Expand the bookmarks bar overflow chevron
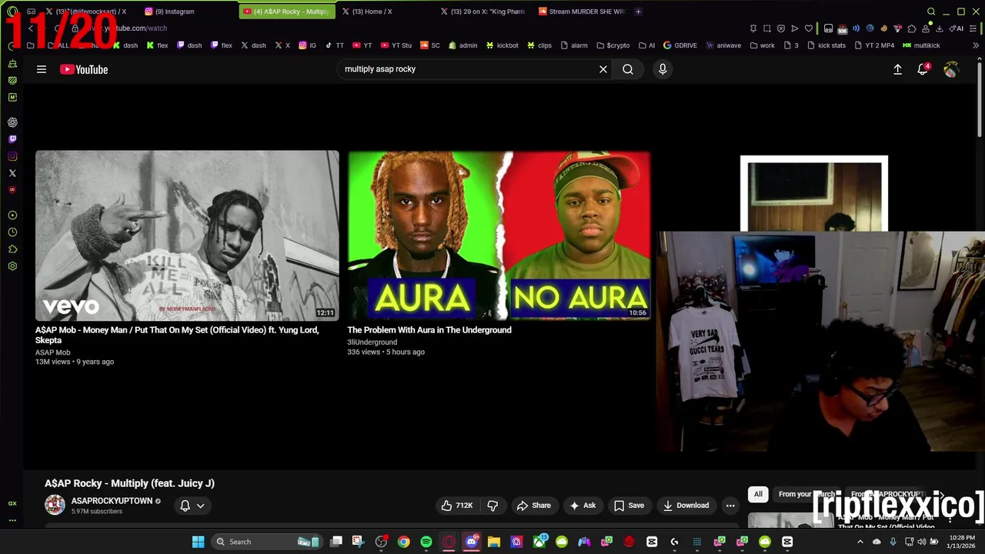Image resolution: width=985 pixels, height=554 pixels. tap(976, 45)
